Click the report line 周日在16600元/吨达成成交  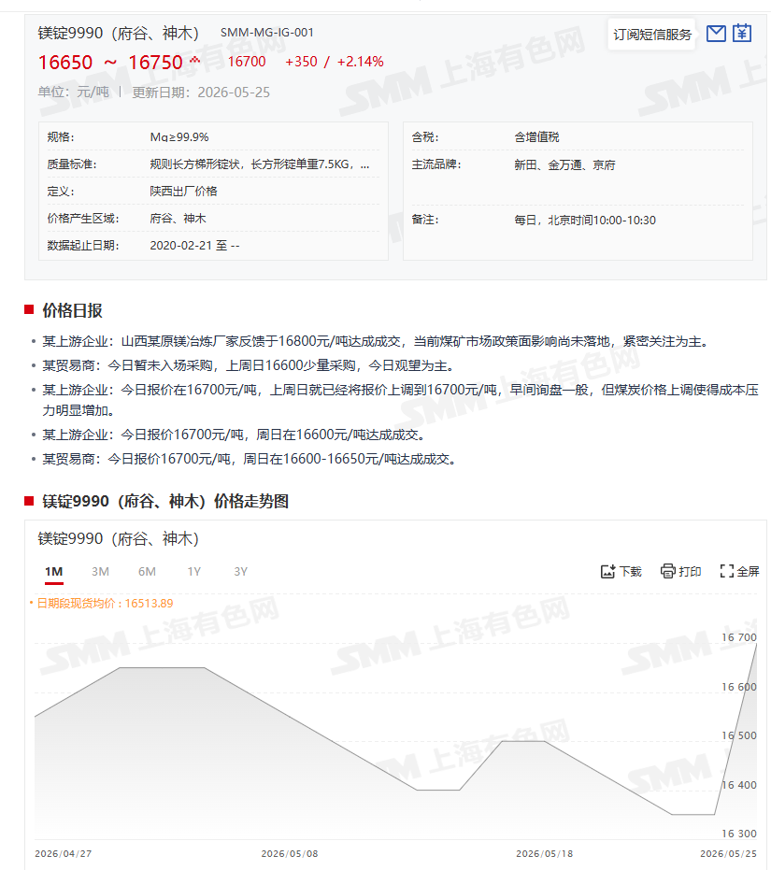pyautogui.click(x=236, y=435)
